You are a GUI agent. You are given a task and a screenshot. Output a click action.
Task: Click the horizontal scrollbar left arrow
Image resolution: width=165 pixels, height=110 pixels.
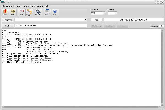(3, 107)
